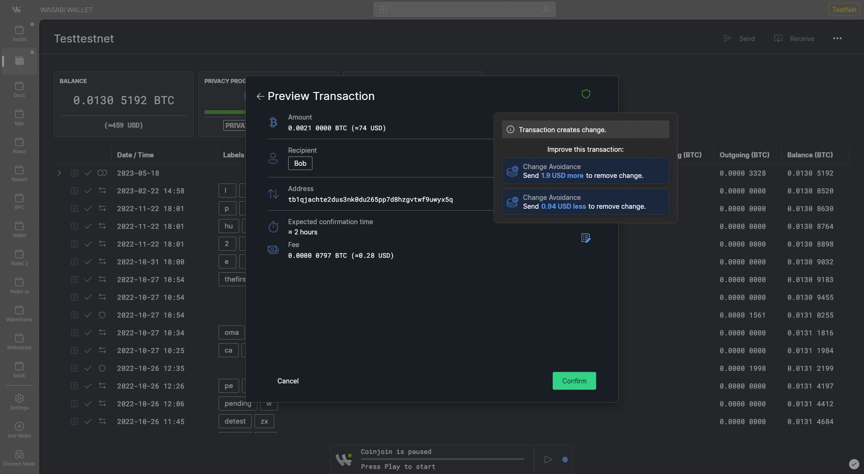864x474 pixels.
Task: Confirm the transaction
Action: [574, 381]
